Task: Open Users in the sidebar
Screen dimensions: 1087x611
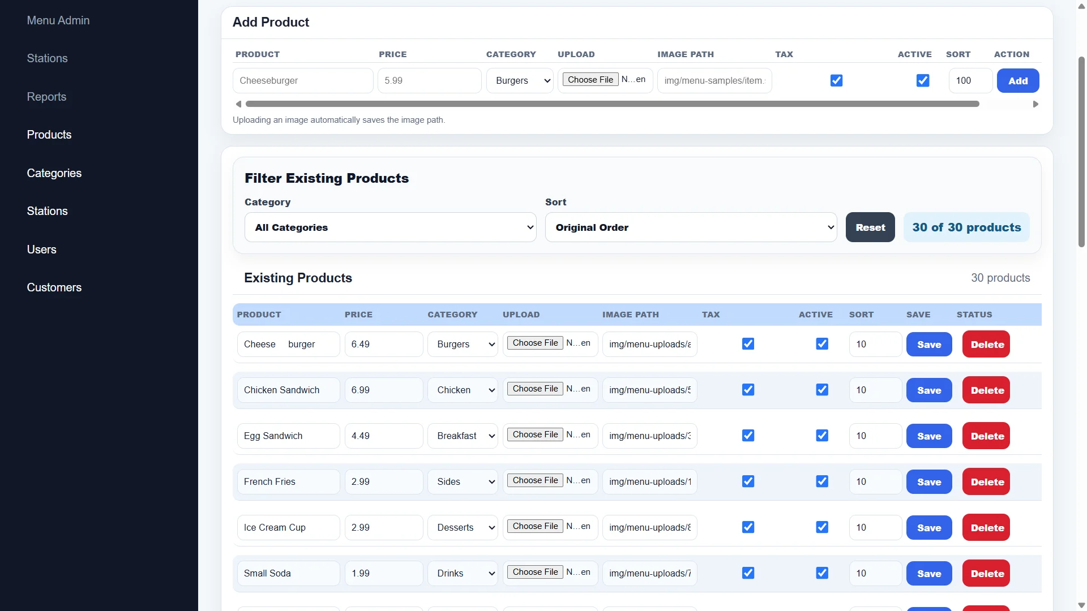Action: 41,249
